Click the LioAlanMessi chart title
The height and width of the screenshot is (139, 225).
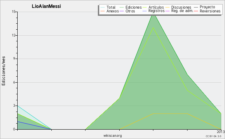click(46, 6)
